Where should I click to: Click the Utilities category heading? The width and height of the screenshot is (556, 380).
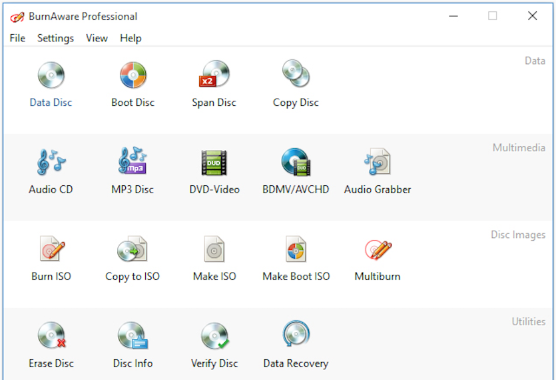coord(528,322)
